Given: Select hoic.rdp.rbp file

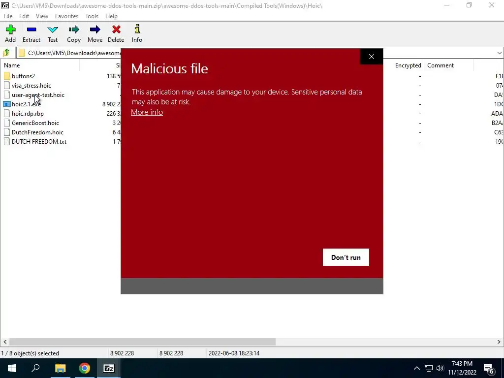Looking at the screenshot, I should click(28, 114).
